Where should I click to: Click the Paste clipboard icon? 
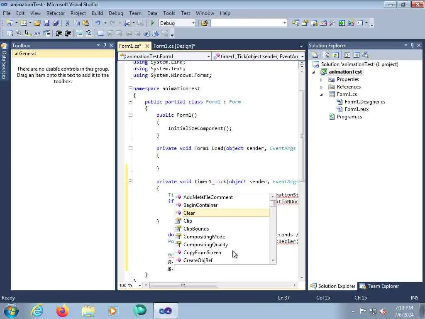(85, 23)
